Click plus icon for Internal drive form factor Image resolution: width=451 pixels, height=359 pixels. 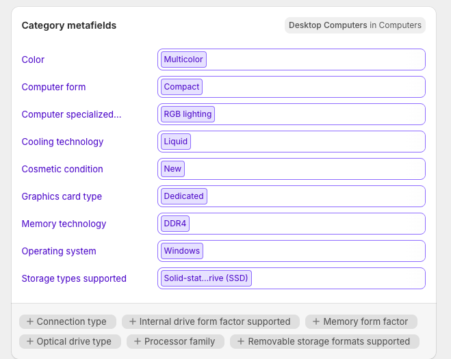[x=133, y=321]
